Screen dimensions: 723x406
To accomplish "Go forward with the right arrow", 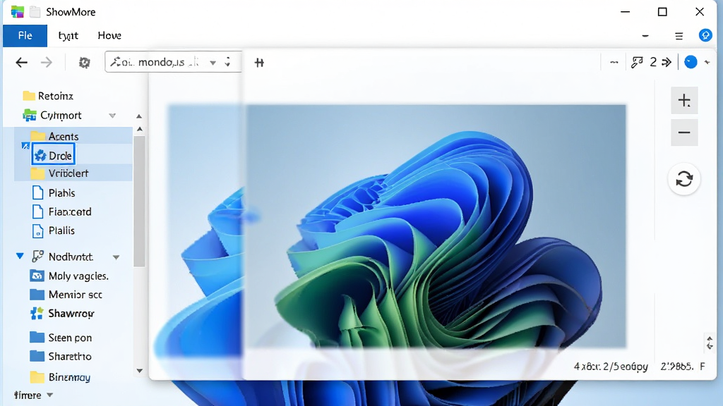I will (46, 62).
